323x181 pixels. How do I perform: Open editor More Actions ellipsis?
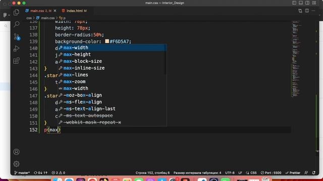tap(313, 11)
